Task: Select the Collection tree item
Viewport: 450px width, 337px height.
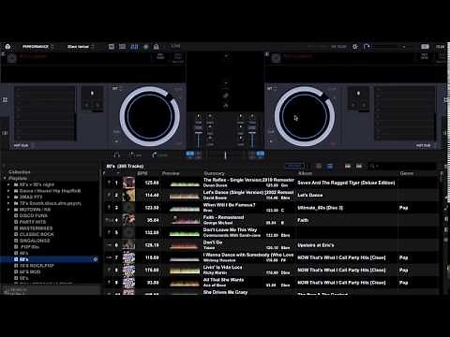Action: tap(20, 172)
